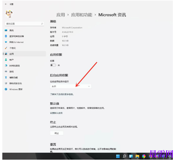
Task: Click the 0 字节 app size value
Action: [x=65, y=36]
